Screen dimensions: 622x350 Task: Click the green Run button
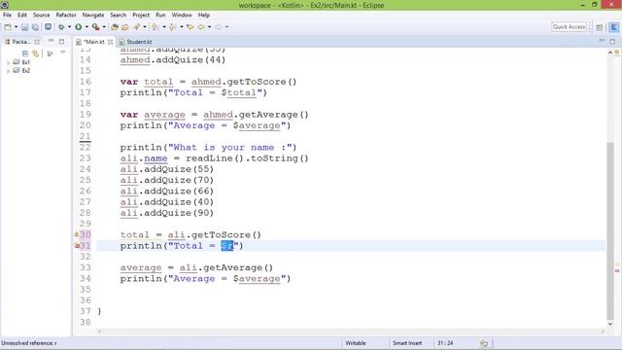(x=79, y=27)
